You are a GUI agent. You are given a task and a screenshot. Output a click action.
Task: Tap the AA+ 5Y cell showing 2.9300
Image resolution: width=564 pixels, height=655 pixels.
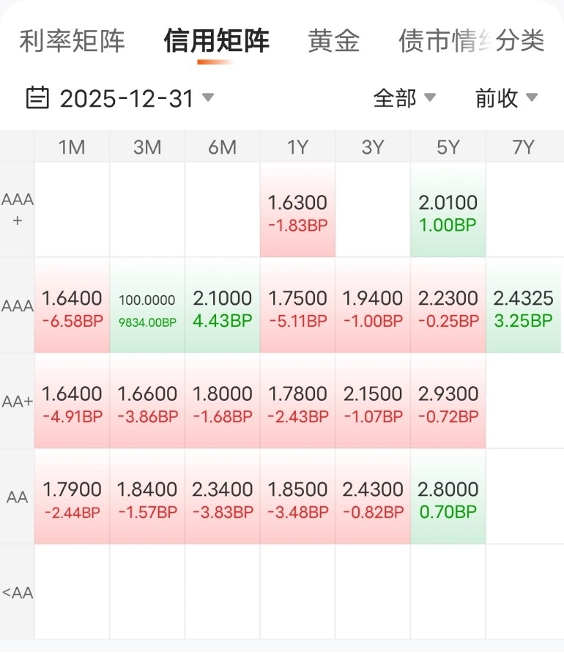pos(448,401)
